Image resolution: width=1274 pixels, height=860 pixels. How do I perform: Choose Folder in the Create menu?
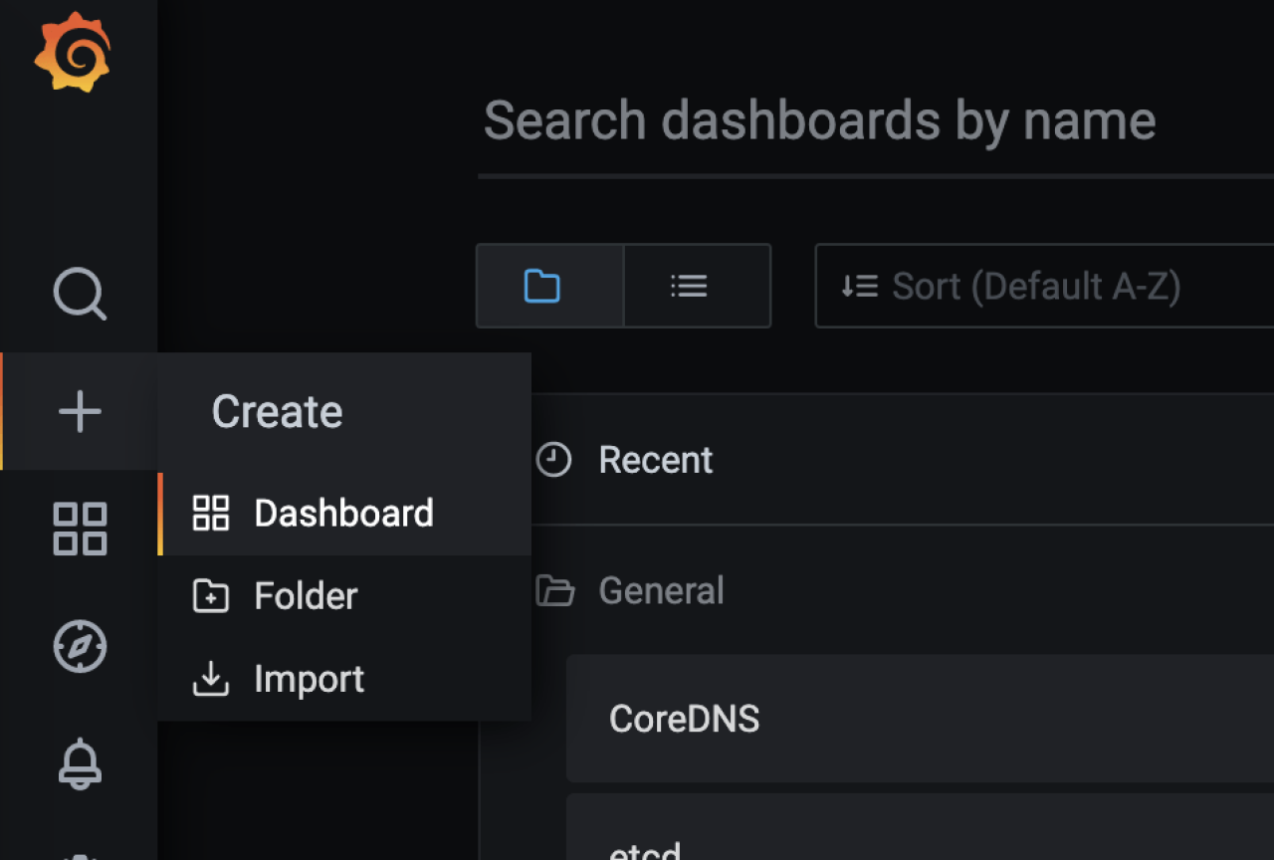[x=306, y=596]
